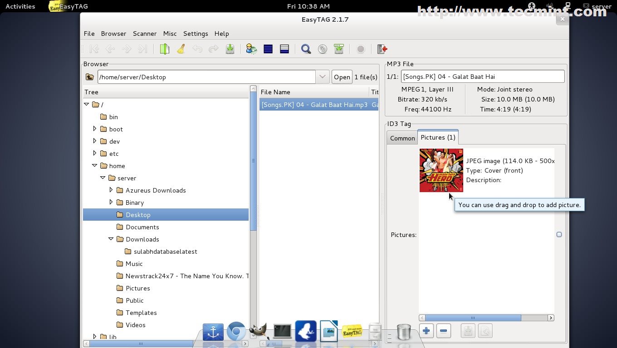Click the Scan Files green book icon

tap(164, 49)
